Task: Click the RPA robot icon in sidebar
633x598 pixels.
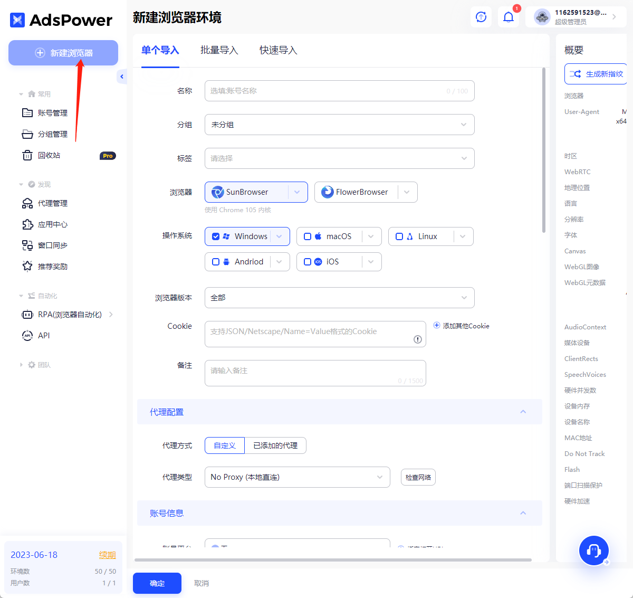Action: (x=27, y=315)
